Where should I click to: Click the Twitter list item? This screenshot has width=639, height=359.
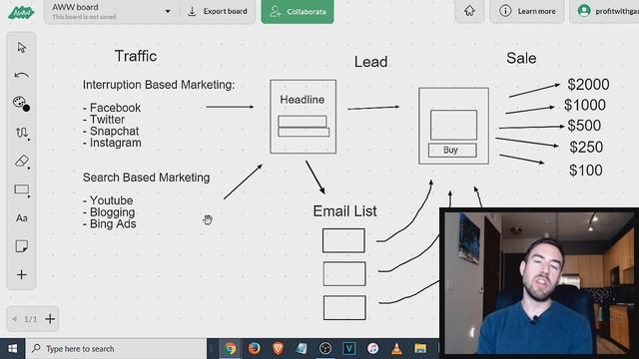coord(104,120)
